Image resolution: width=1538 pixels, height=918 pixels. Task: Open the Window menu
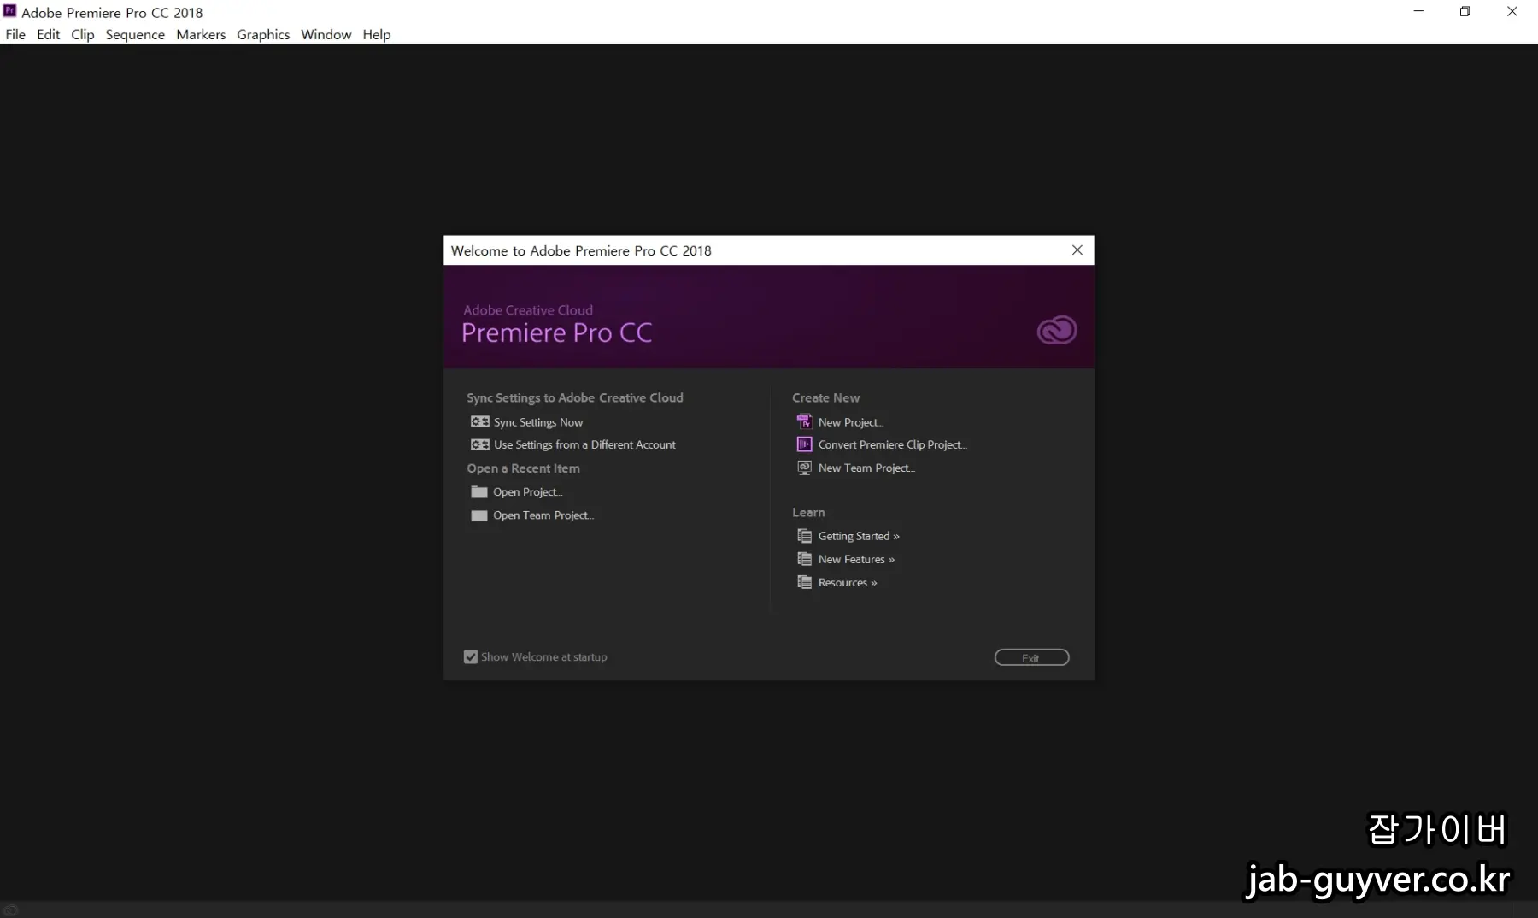(326, 34)
